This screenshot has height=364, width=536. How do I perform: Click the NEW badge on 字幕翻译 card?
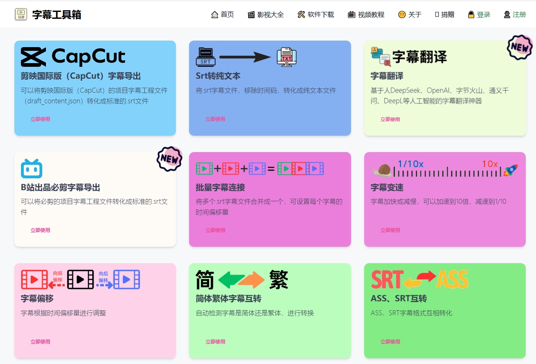pyautogui.click(x=520, y=48)
